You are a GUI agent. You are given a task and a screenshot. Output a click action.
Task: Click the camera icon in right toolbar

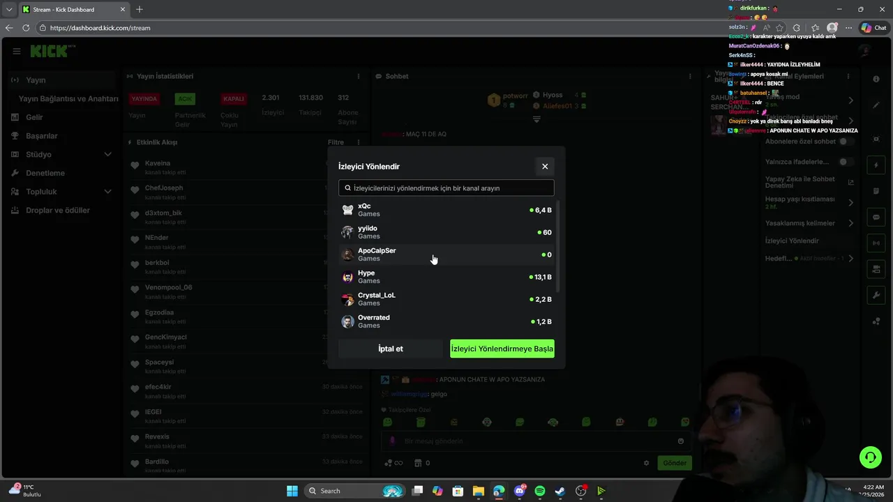[x=876, y=269]
